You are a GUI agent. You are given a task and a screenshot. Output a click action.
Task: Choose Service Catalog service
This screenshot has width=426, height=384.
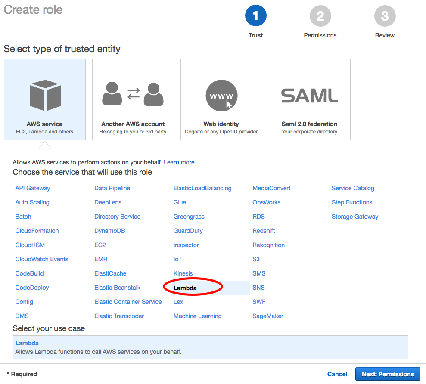click(353, 188)
